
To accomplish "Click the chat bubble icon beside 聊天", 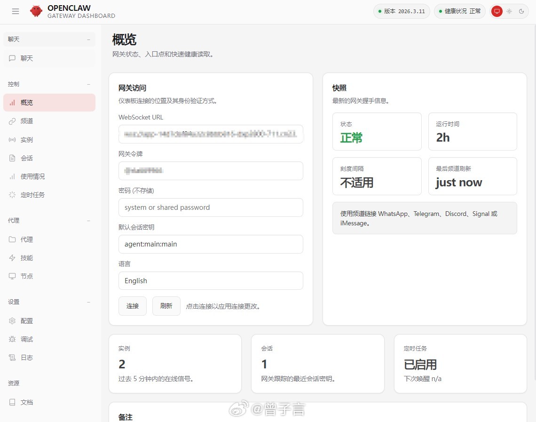I will tap(12, 58).
